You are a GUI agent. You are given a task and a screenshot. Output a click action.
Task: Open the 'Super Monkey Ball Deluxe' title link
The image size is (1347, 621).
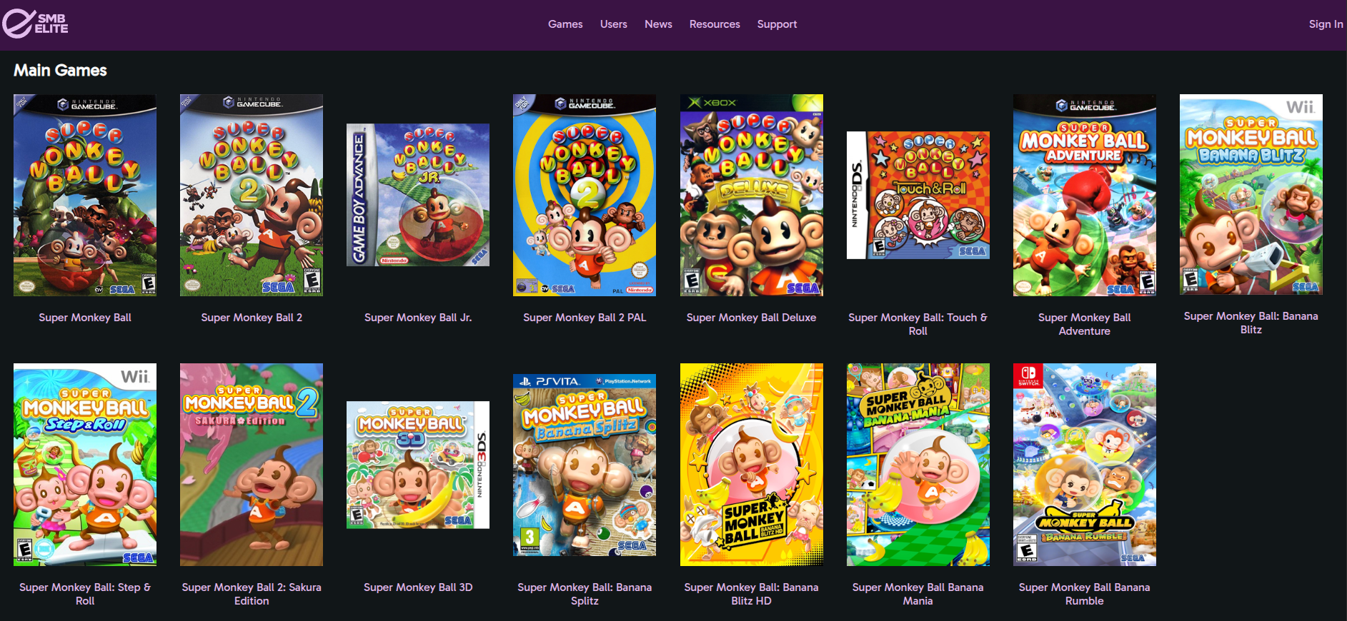751,318
